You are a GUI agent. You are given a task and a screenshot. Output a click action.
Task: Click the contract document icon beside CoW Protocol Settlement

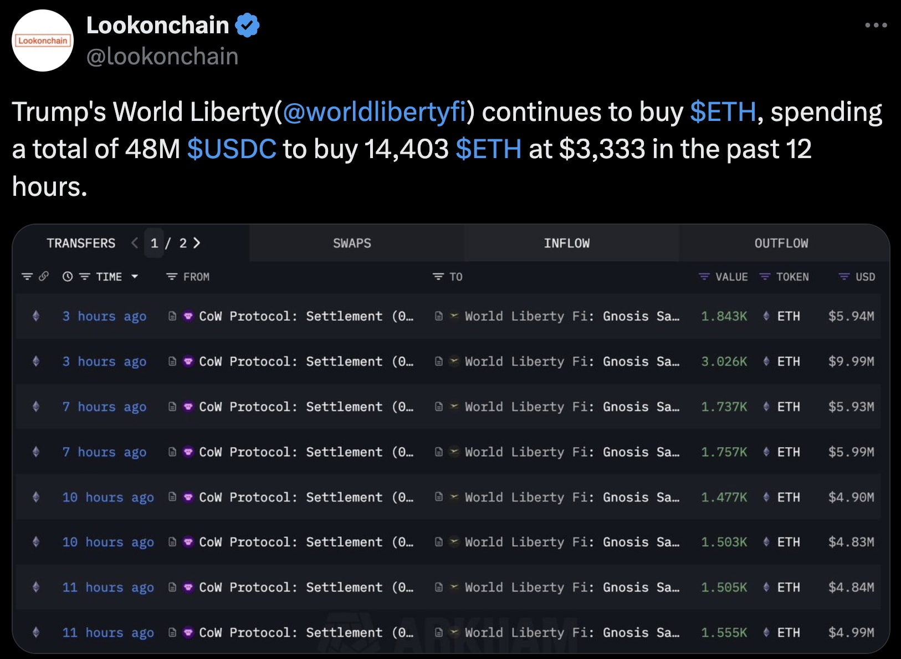(x=172, y=316)
